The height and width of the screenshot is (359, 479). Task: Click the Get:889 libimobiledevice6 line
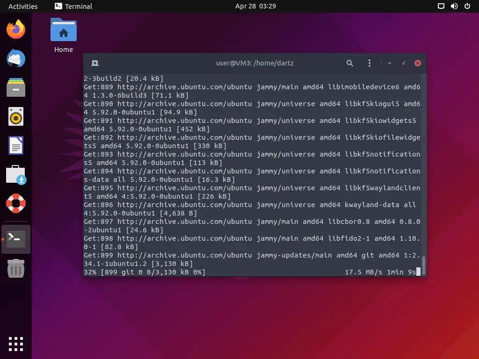[252, 91]
